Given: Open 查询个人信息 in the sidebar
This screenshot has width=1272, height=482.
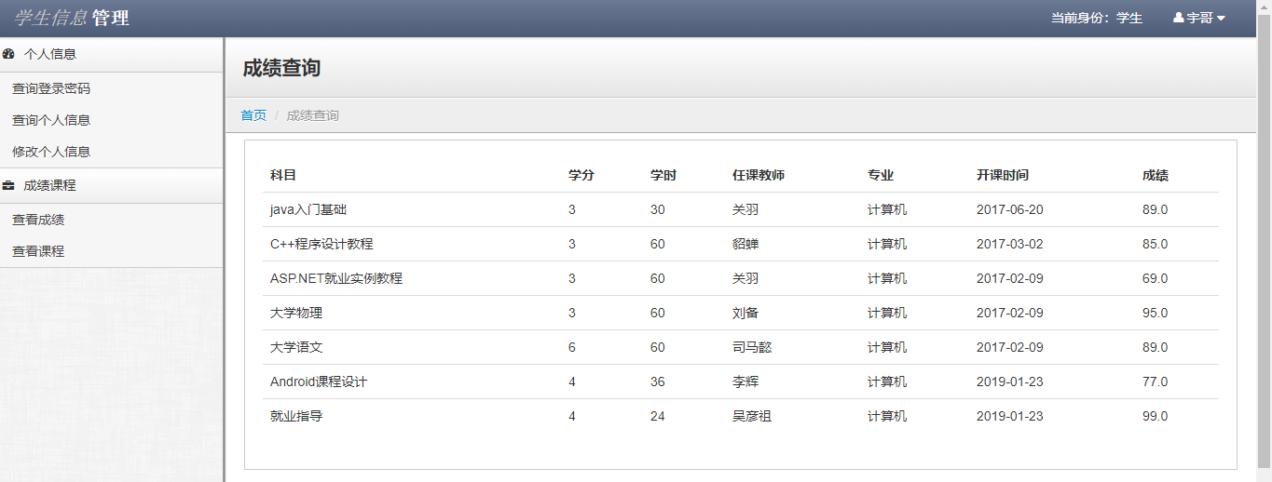Looking at the screenshot, I should point(51,120).
